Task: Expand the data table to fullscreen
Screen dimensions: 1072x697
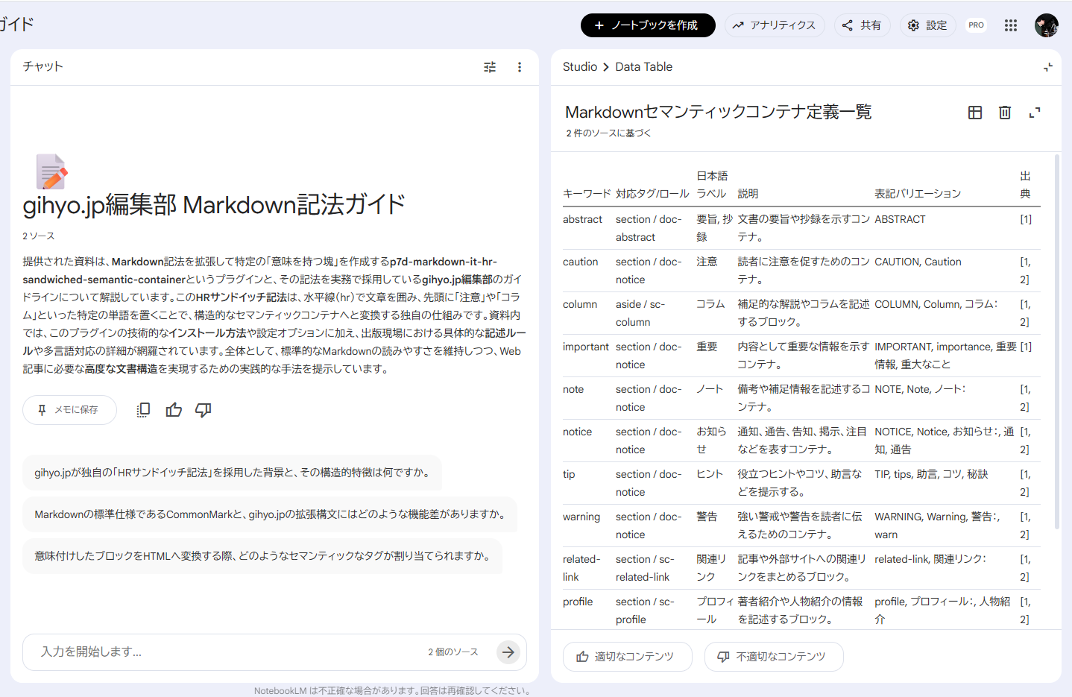Action: (1035, 113)
